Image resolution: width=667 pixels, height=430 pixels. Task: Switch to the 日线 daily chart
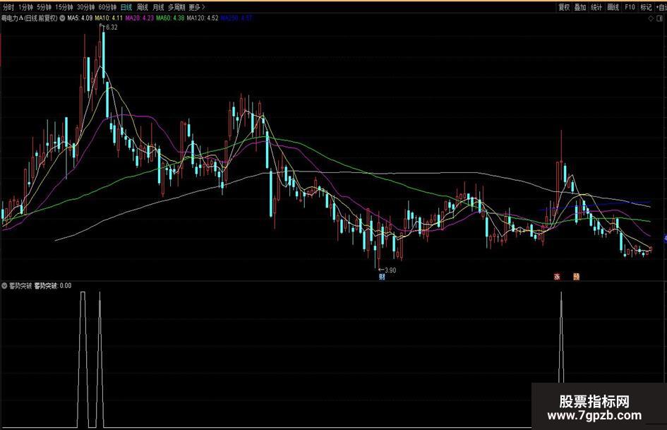(x=126, y=7)
